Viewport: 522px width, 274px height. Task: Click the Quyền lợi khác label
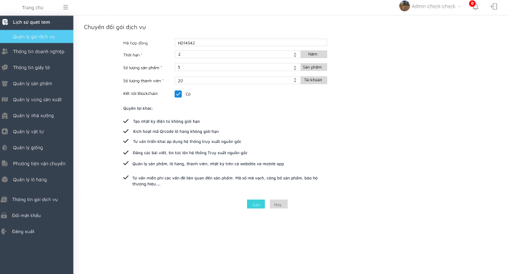pyautogui.click(x=138, y=109)
